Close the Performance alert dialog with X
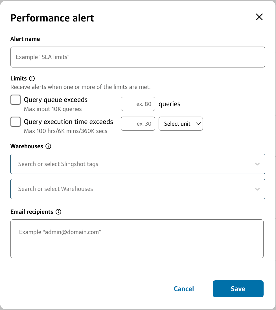The height and width of the screenshot is (310, 276). [x=259, y=17]
